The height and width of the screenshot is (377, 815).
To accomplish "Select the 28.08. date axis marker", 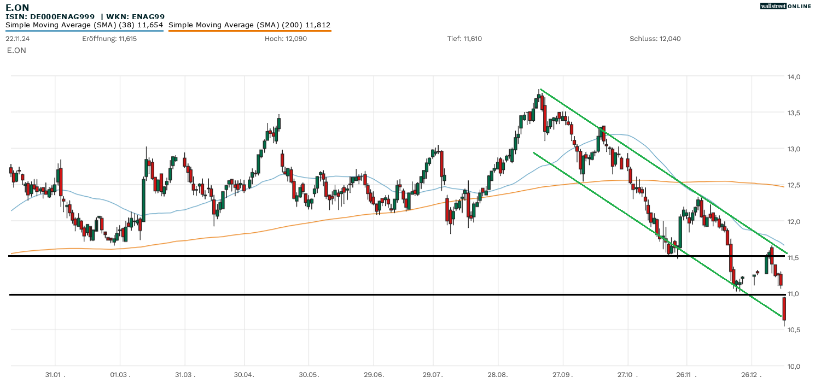I will 498,375.
